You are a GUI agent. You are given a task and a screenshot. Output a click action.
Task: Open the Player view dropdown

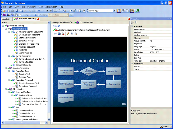click(114, 11)
